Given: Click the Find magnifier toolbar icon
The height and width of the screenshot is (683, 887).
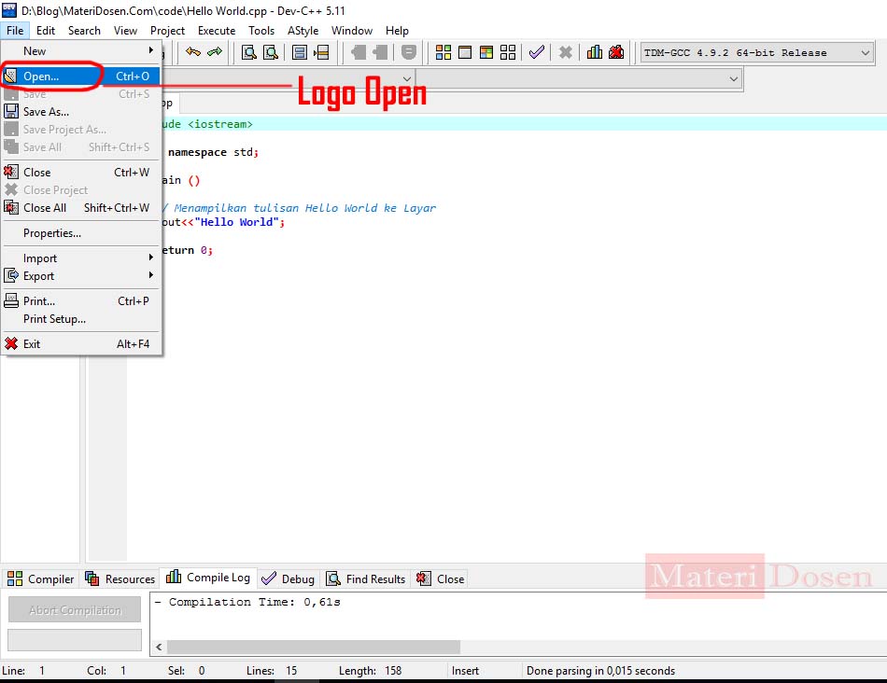Looking at the screenshot, I should tap(249, 52).
